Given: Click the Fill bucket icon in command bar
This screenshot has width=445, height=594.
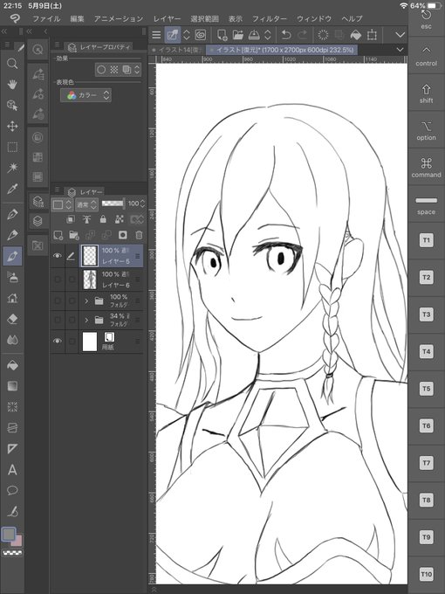Looking at the screenshot, I should [x=356, y=35].
